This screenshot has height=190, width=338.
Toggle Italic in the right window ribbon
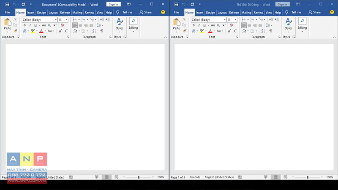click(199, 25)
